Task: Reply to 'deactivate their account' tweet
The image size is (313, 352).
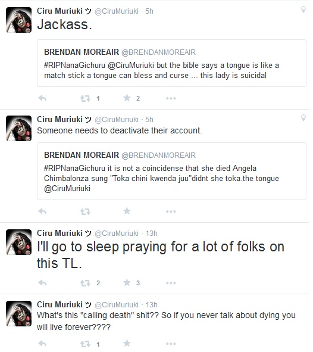Action: pyautogui.click(x=42, y=211)
